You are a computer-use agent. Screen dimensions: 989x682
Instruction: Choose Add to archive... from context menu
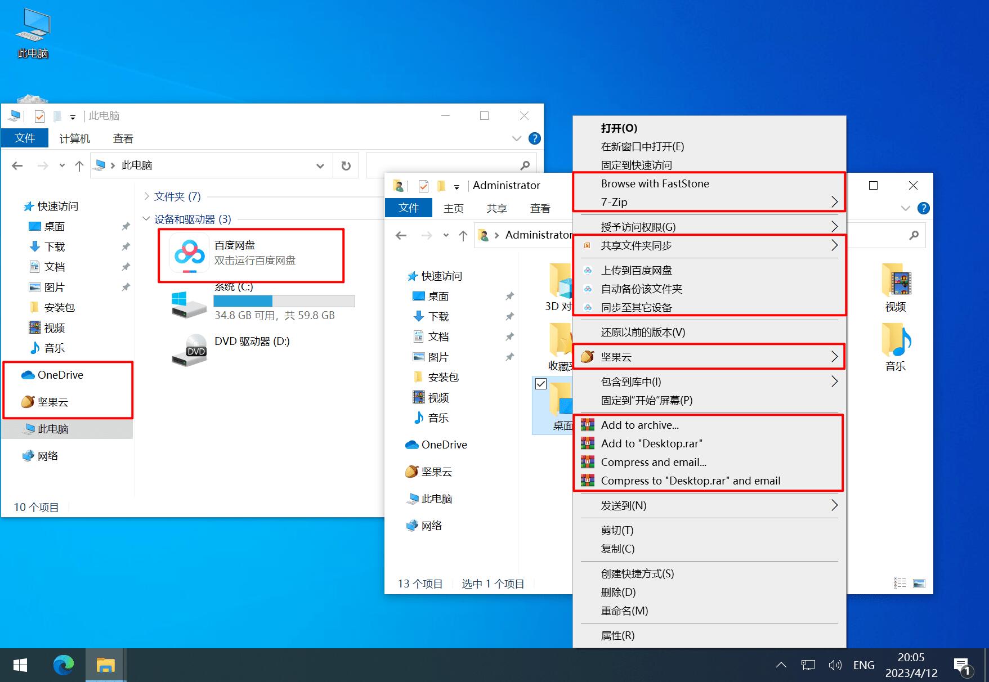[639, 425]
